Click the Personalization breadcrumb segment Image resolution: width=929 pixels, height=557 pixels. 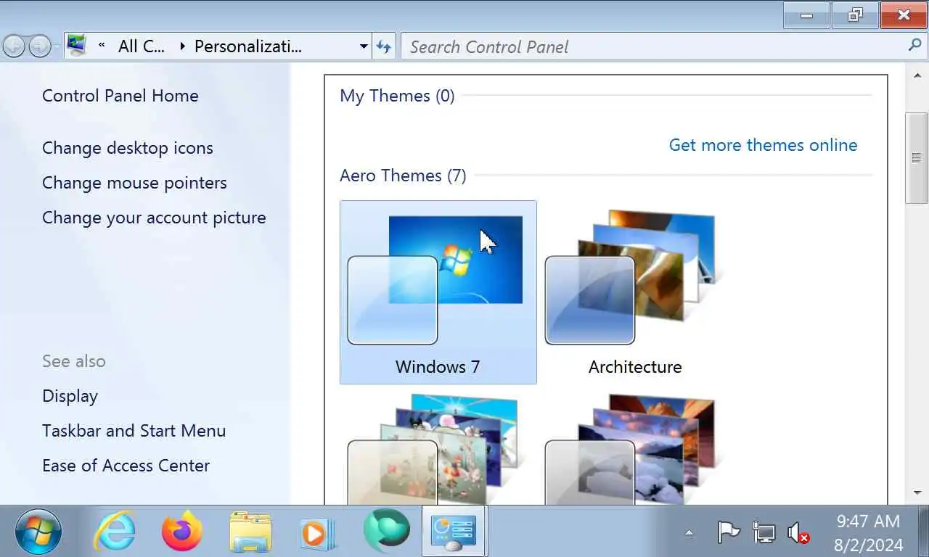(247, 46)
